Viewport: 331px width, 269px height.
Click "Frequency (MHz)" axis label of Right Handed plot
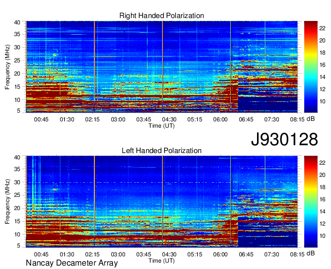pyautogui.click(x=7, y=67)
